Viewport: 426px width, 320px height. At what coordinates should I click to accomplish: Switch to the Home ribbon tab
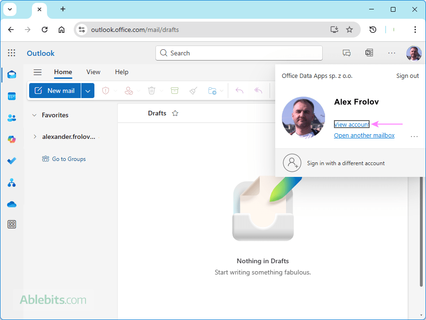pos(63,72)
